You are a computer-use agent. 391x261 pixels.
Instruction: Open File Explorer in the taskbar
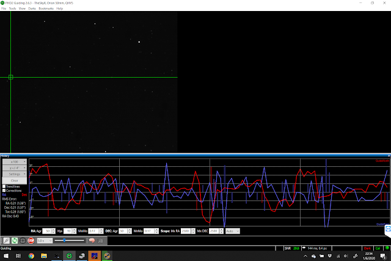44,255
